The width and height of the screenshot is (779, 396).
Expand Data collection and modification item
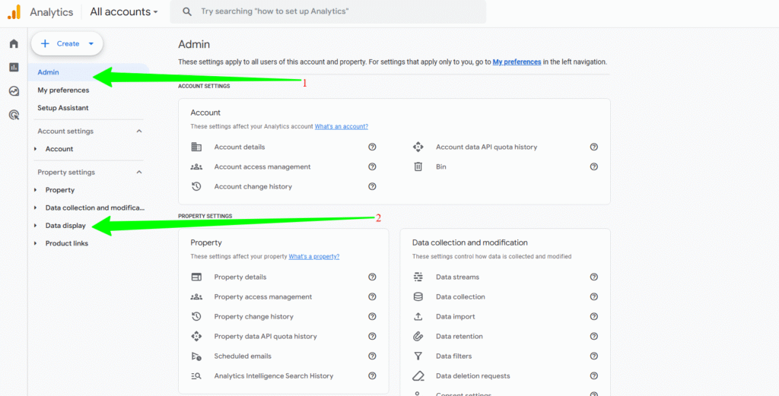tap(35, 208)
